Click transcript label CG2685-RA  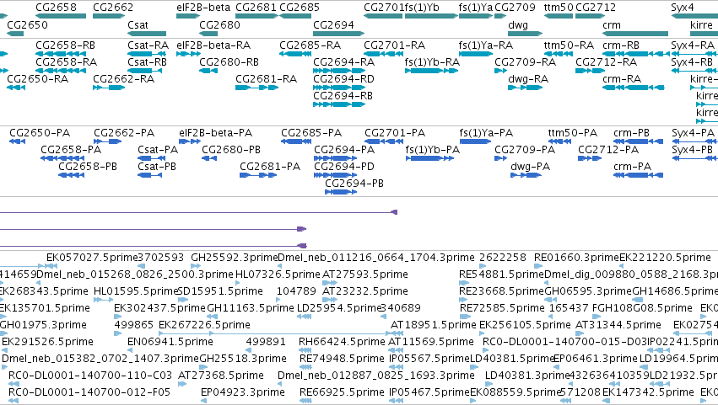coord(310,45)
